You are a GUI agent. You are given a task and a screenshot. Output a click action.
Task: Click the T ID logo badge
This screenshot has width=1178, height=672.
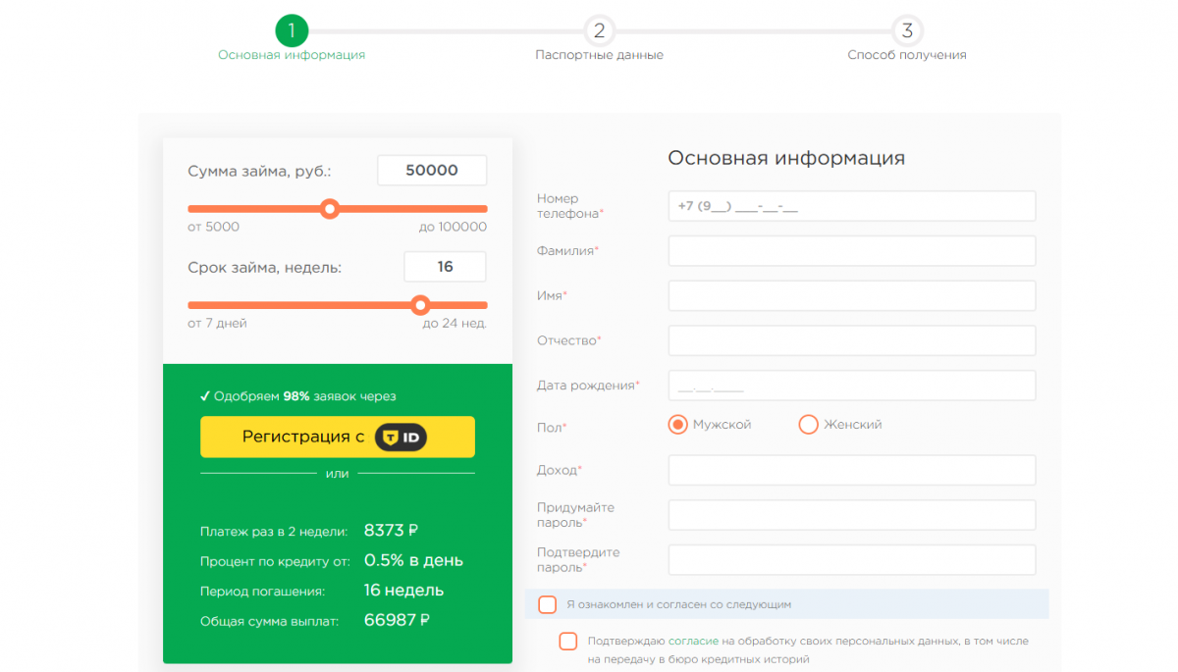click(401, 438)
